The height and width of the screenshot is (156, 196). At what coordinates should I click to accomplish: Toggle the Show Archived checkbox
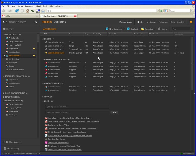[4, 142]
